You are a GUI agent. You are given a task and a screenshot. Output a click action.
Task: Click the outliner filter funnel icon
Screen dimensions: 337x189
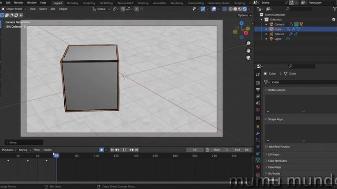[x=335, y=9]
